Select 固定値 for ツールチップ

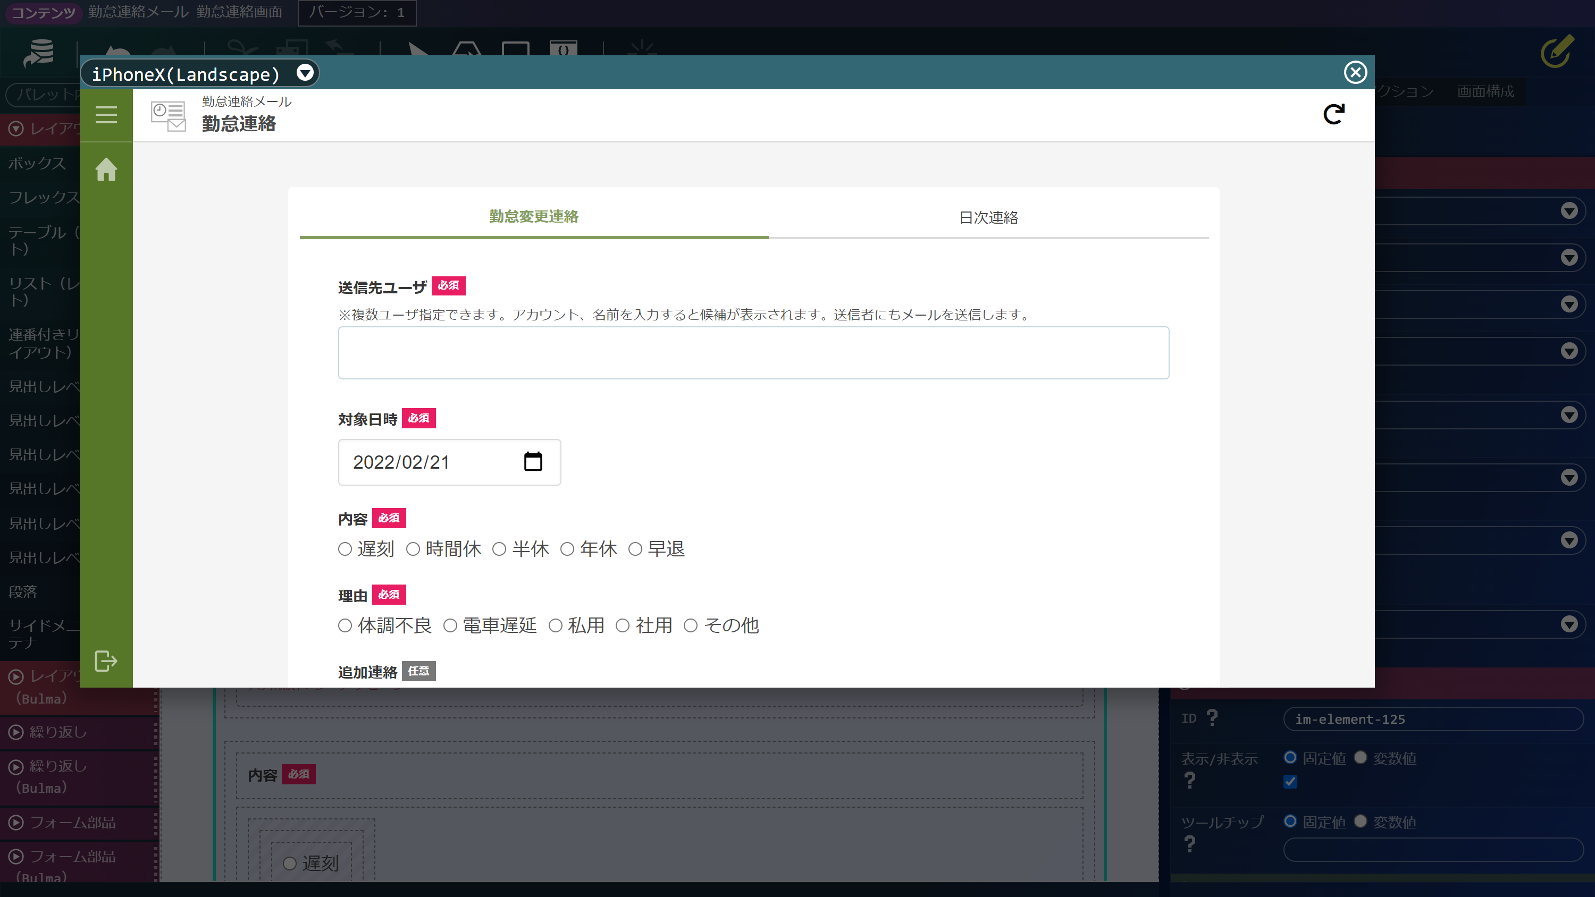1290,821
